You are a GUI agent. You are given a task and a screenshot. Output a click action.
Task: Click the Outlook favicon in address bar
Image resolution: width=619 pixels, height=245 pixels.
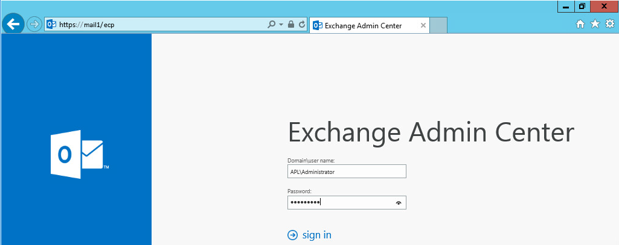click(51, 25)
